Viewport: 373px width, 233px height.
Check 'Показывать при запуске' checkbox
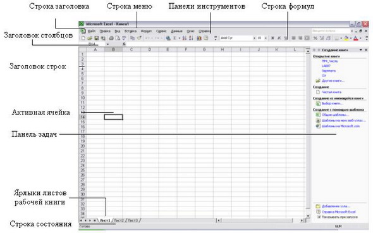click(319, 217)
